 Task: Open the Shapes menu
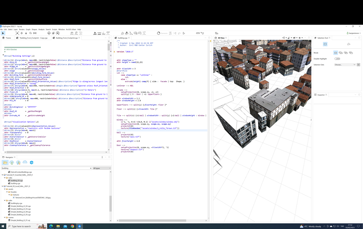(35, 30)
